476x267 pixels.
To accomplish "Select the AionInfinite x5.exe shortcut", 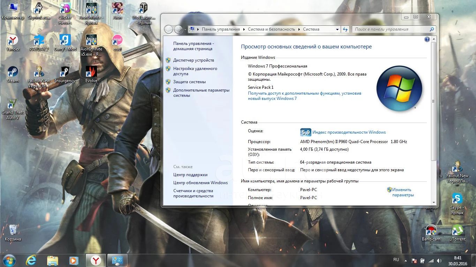I will pyautogui.click(x=91, y=46).
